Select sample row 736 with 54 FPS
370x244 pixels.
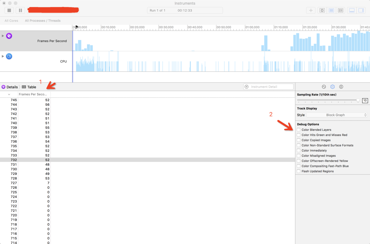147,141
